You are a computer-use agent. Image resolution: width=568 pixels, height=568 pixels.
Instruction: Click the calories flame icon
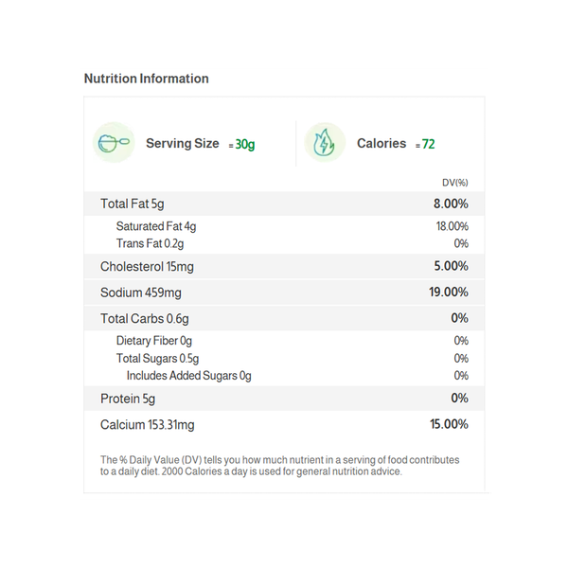pos(324,144)
